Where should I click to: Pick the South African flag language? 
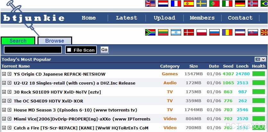pyautogui.click(x=150, y=32)
